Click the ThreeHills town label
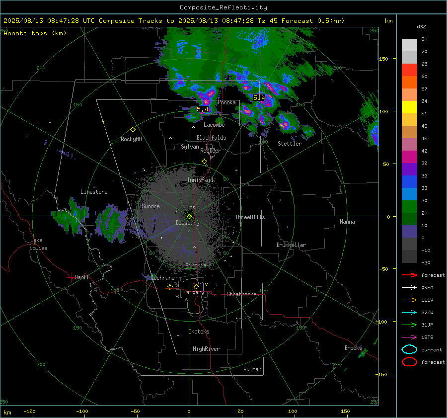This screenshot has height=418, width=447. click(x=250, y=217)
